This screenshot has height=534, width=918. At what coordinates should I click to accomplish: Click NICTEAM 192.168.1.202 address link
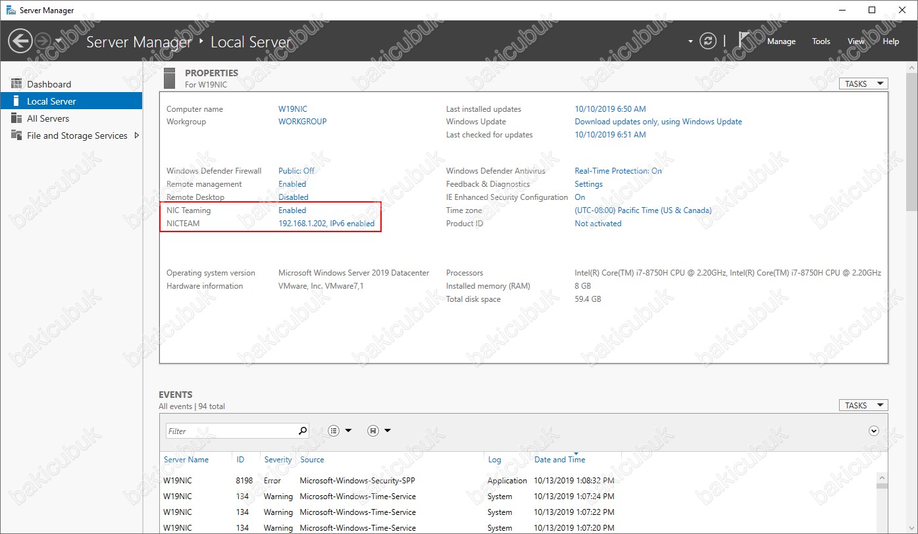[326, 224]
